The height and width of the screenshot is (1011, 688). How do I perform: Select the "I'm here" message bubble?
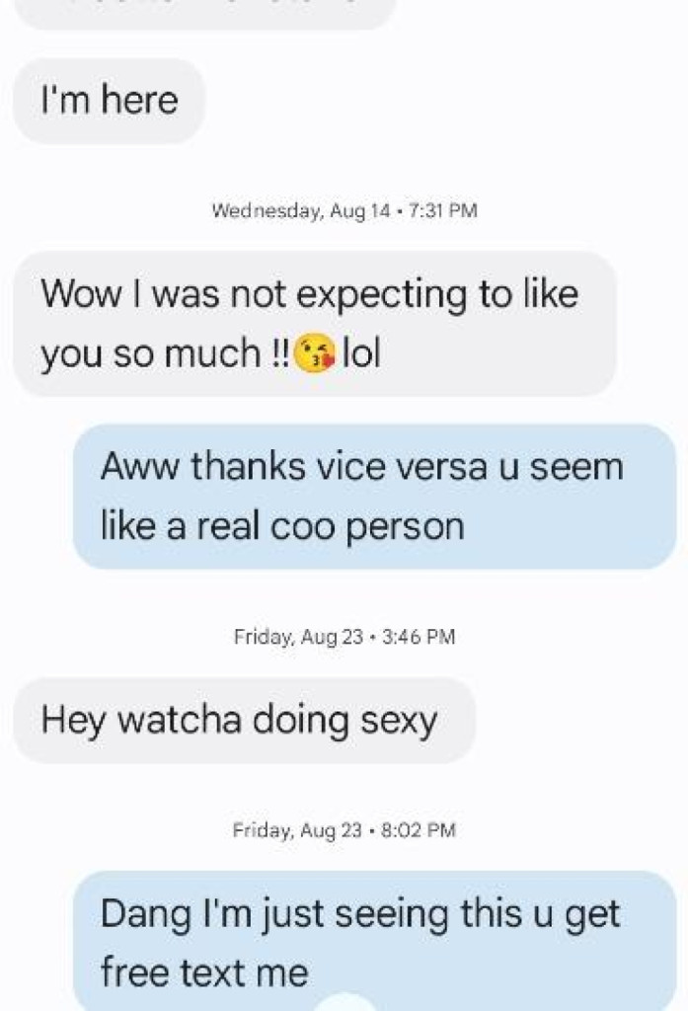coord(109,101)
